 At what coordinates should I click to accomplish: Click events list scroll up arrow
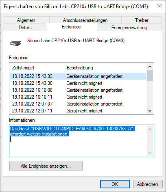pos(150,67)
